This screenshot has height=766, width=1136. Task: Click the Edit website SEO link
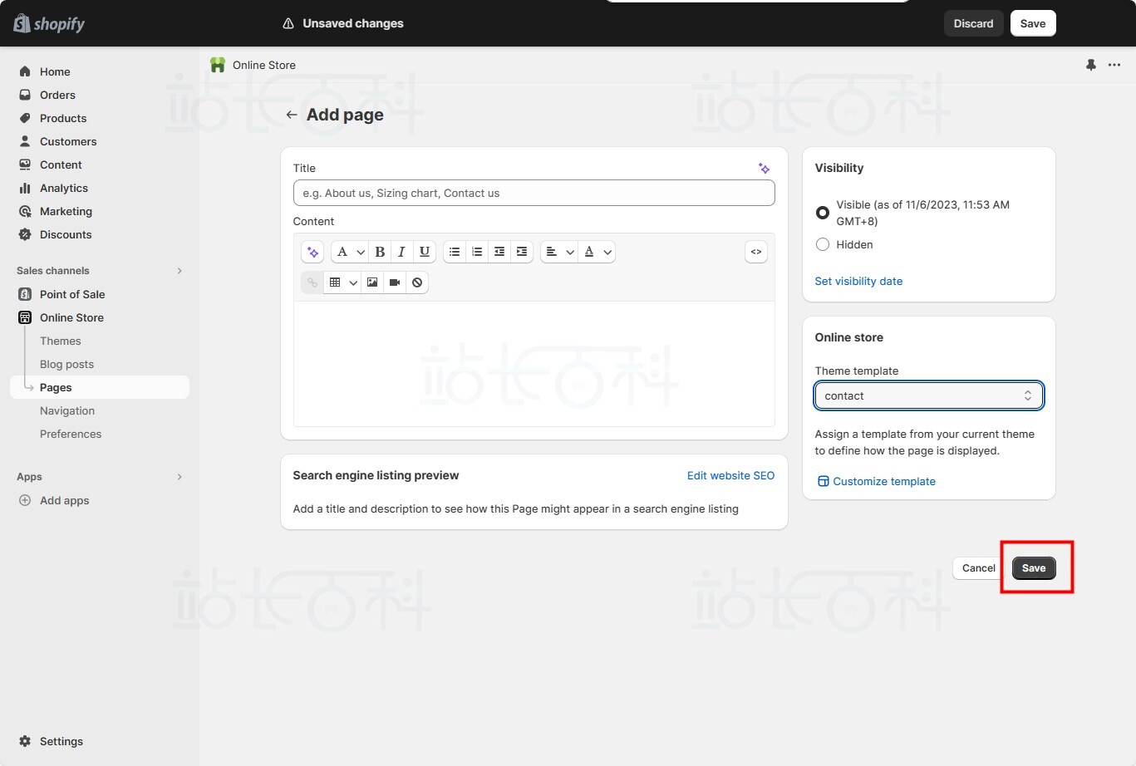point(730,475)
